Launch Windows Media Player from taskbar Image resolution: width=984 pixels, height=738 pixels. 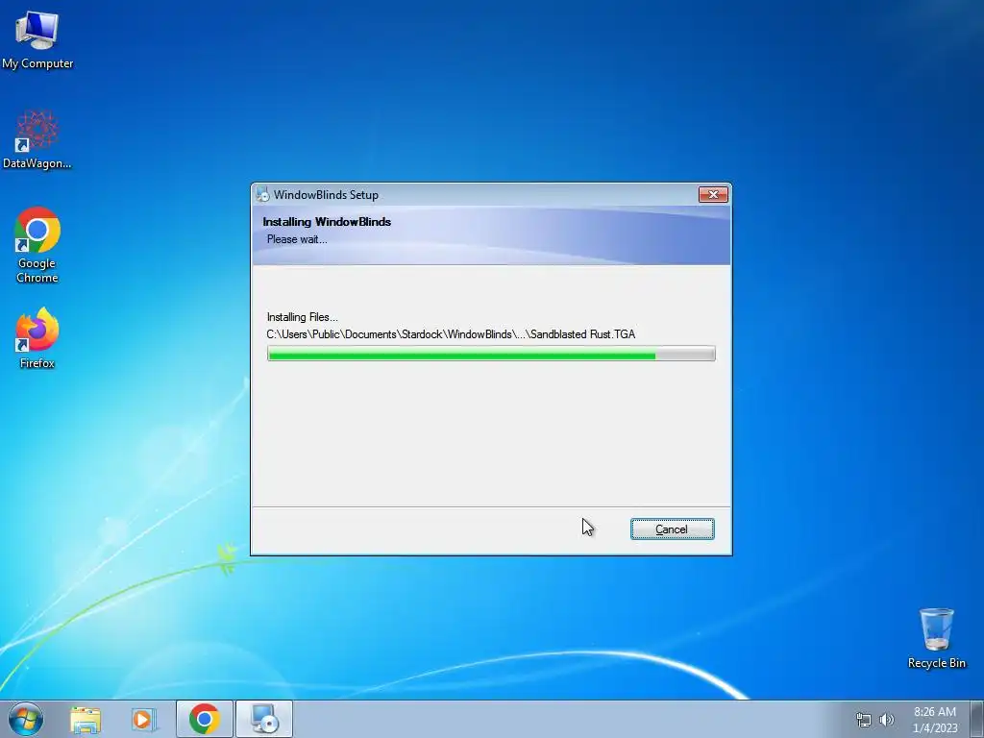(x=143, y=719)
